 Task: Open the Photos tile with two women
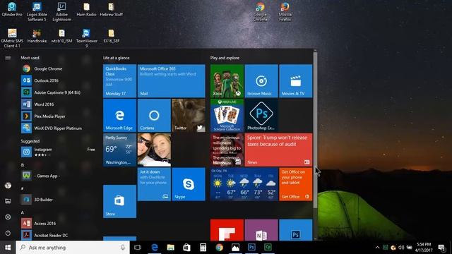pyautogui.click(x=154, y=150)
